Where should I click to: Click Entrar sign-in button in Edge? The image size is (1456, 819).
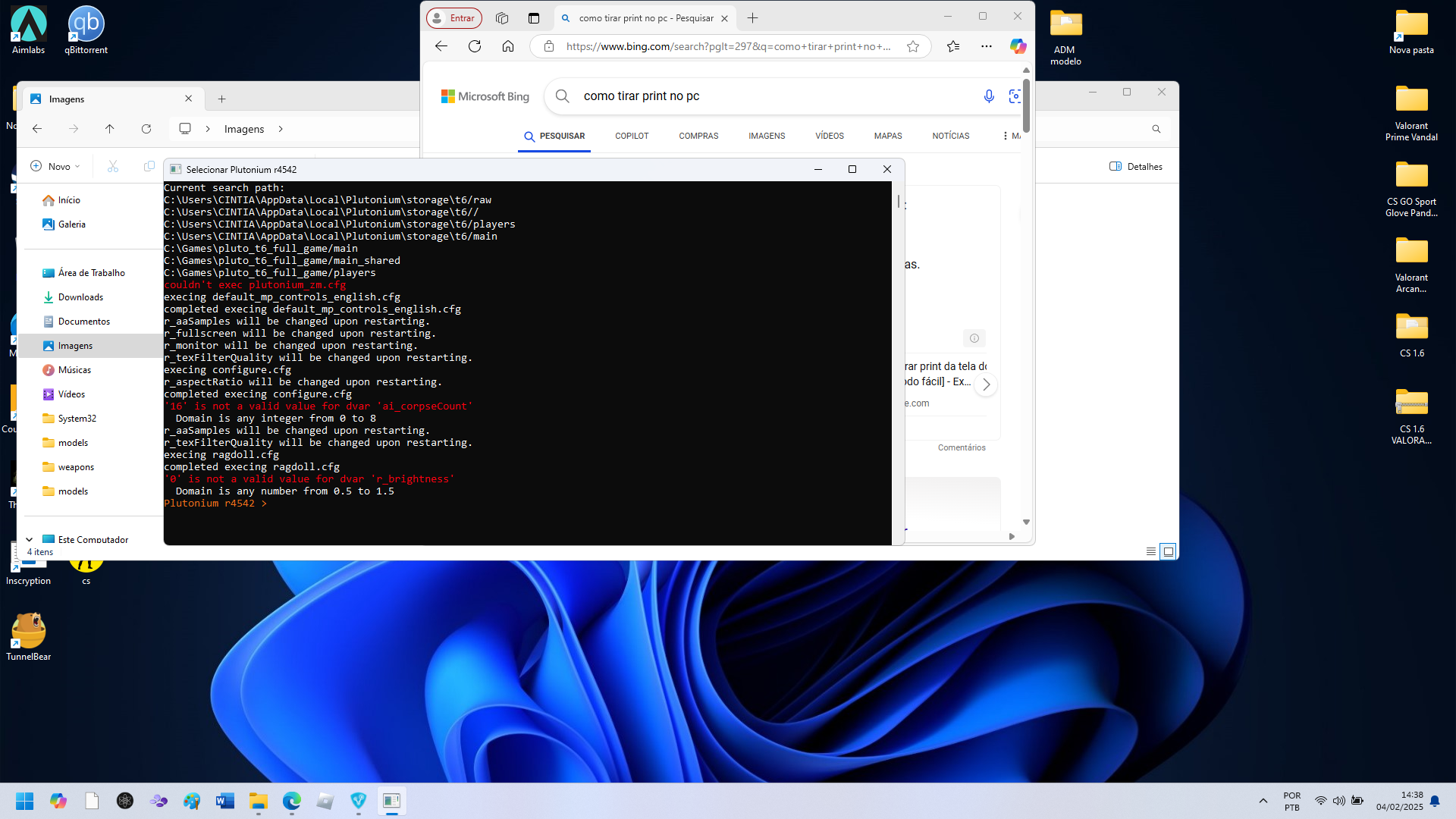click(x=453, y=18)
